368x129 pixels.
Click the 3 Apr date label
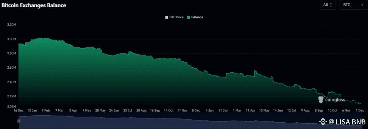73,110
